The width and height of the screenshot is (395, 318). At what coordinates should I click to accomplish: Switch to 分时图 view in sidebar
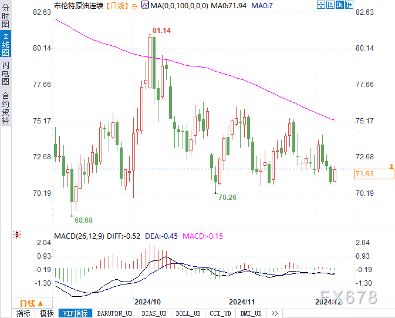click(5, 16)
